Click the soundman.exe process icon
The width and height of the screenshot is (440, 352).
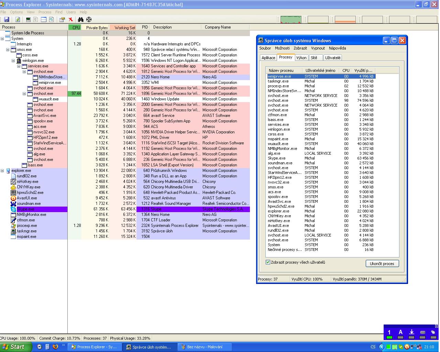tap(13, 203)
